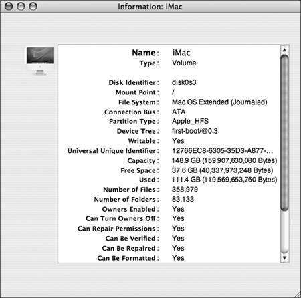Select the Can Turn Owners Off value
The image size is (301, 298).
click(178, 218)
